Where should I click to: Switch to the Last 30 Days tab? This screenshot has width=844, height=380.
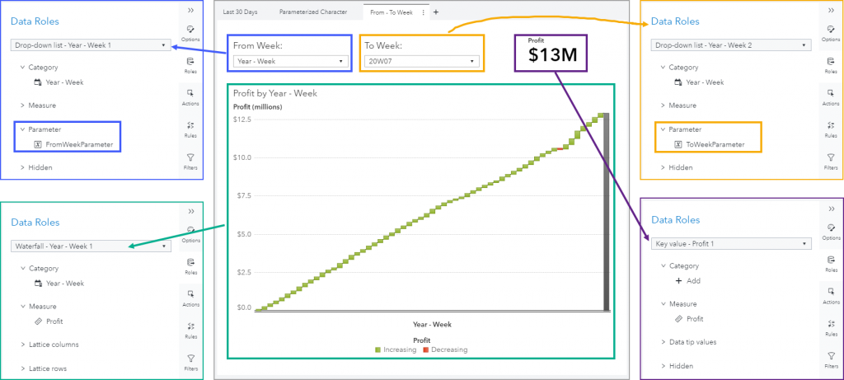(241, 12)
